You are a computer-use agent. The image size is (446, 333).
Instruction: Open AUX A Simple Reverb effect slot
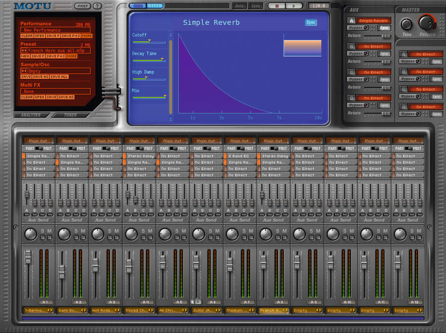coord(373,20)
